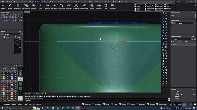Switch to the Perspective viewport tab

28,94
